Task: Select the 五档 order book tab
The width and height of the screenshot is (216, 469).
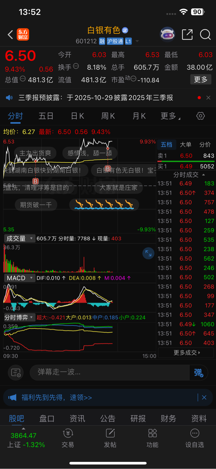Action: [166, 145]
